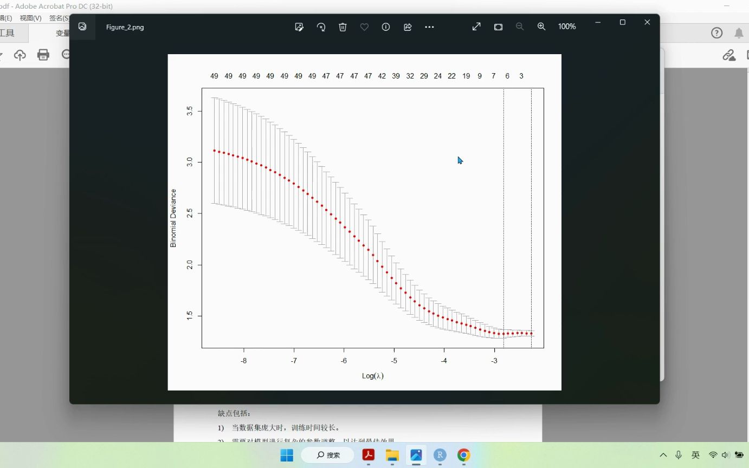749x468 pixels.
Task: Open Acrobat help question mark icon
Action: coord(716,33)
